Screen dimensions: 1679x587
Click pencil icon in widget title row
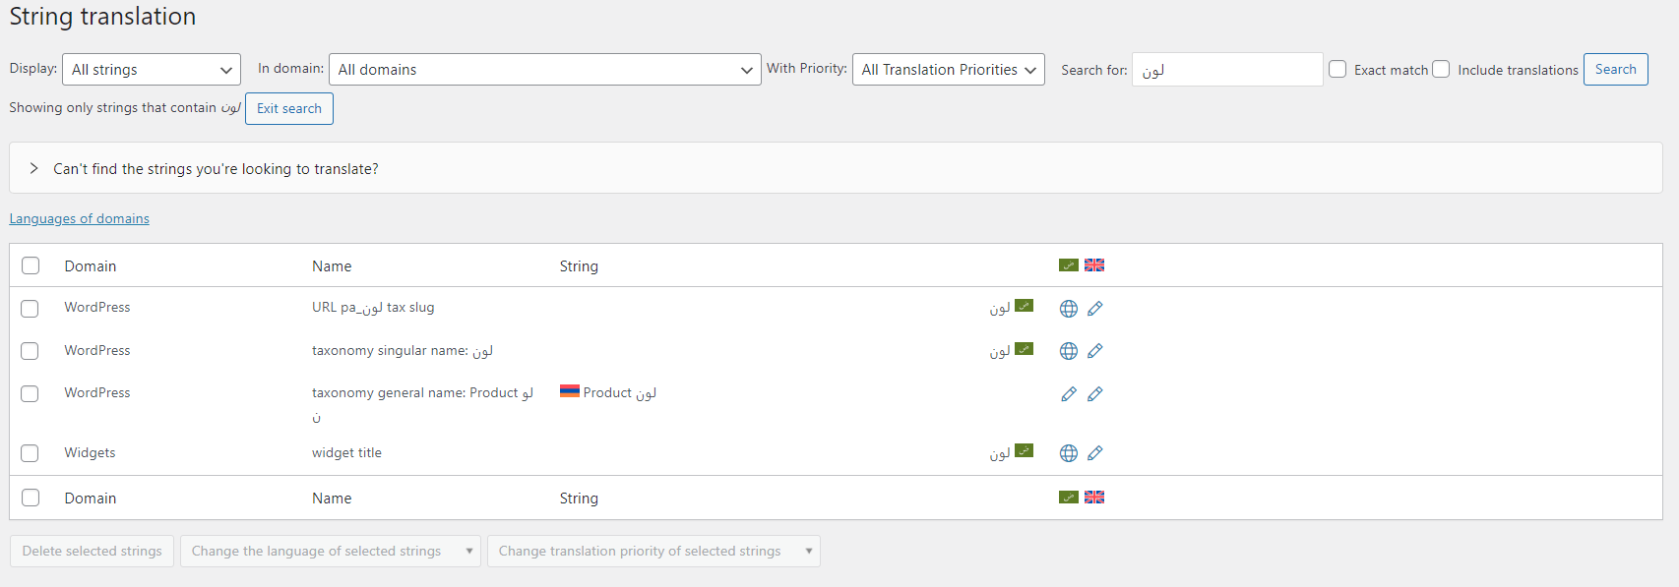point(1095,453)
